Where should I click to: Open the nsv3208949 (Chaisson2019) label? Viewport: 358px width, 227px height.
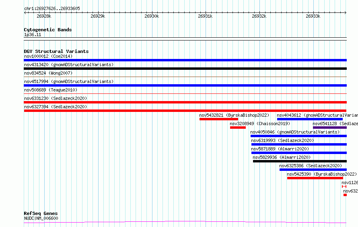click(260, 124)
